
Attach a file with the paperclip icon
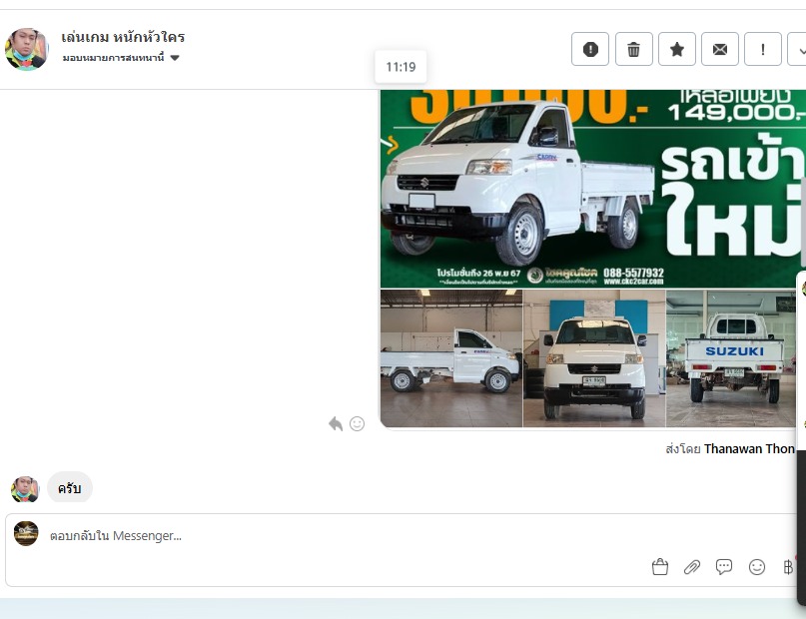coord(692,567)
